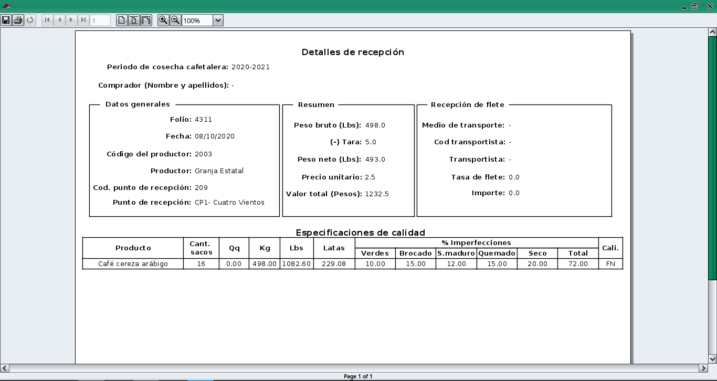Click the horizontal scrollbar left arrow
Image resolution: width=717 pixels, height=381 pixels.
click(x=5, y=368)
